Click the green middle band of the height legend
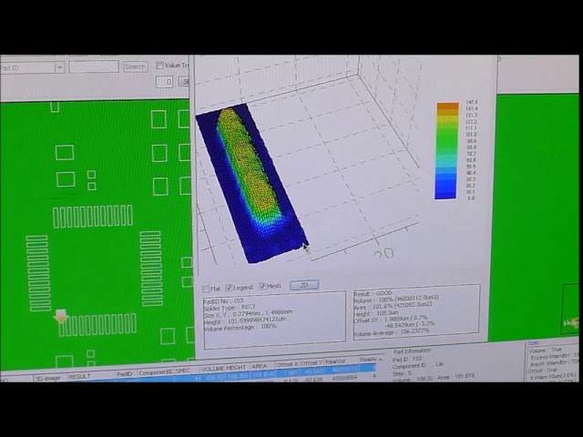The height and width of the screenshot is (437, 583). 446,139
